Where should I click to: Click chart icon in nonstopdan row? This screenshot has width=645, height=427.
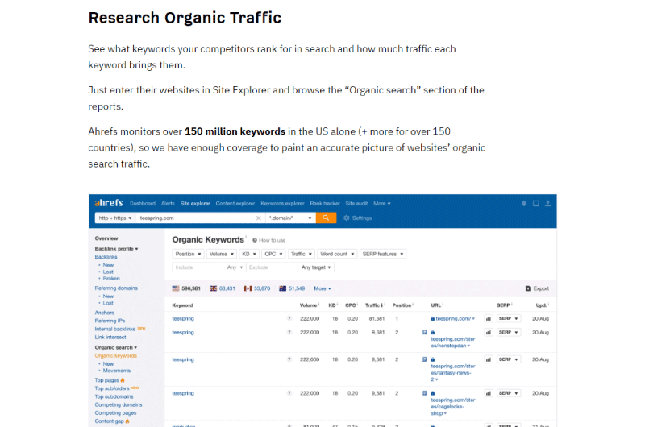(x=489, y=332)
